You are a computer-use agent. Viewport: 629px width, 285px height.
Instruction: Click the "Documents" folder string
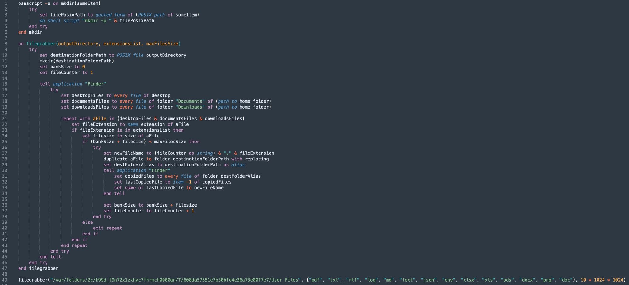click(190, 101)
